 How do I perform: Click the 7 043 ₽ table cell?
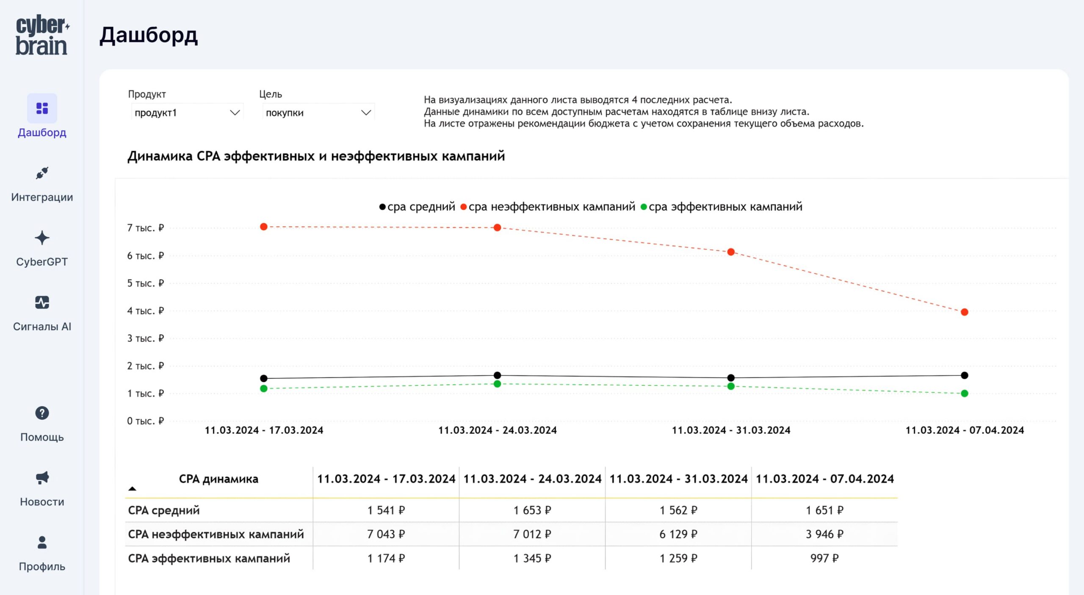(x=386, y=534)
